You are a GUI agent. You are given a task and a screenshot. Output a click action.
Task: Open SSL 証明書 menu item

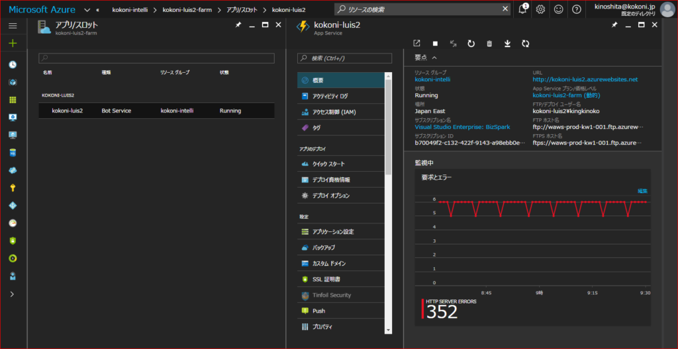(x=341, y=280)
